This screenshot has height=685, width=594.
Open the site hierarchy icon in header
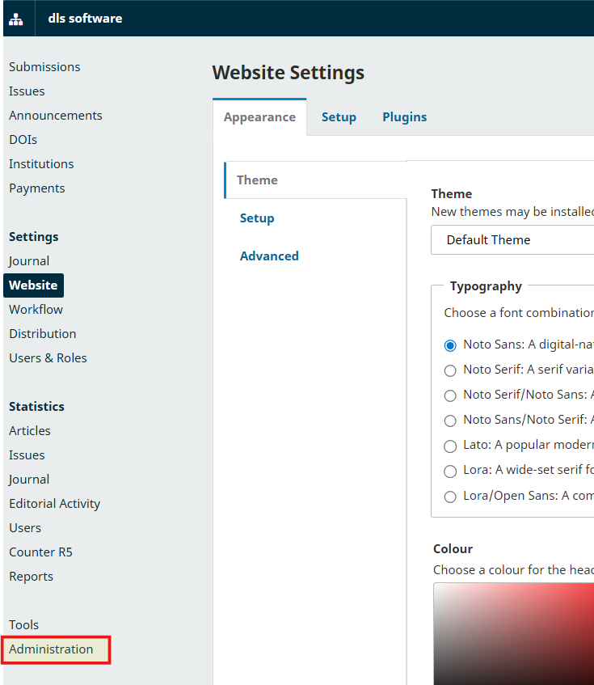click(16, 19)
